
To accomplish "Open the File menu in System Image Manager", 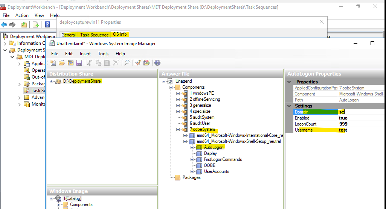I will (55, 54).
